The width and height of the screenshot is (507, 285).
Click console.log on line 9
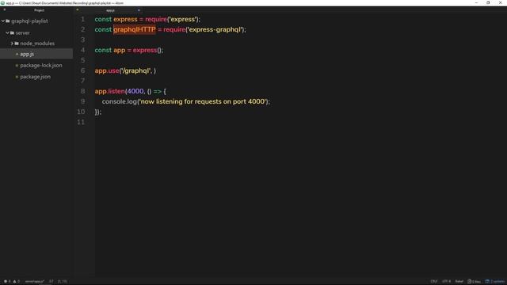pyautogui.click(x=120, y=102)
